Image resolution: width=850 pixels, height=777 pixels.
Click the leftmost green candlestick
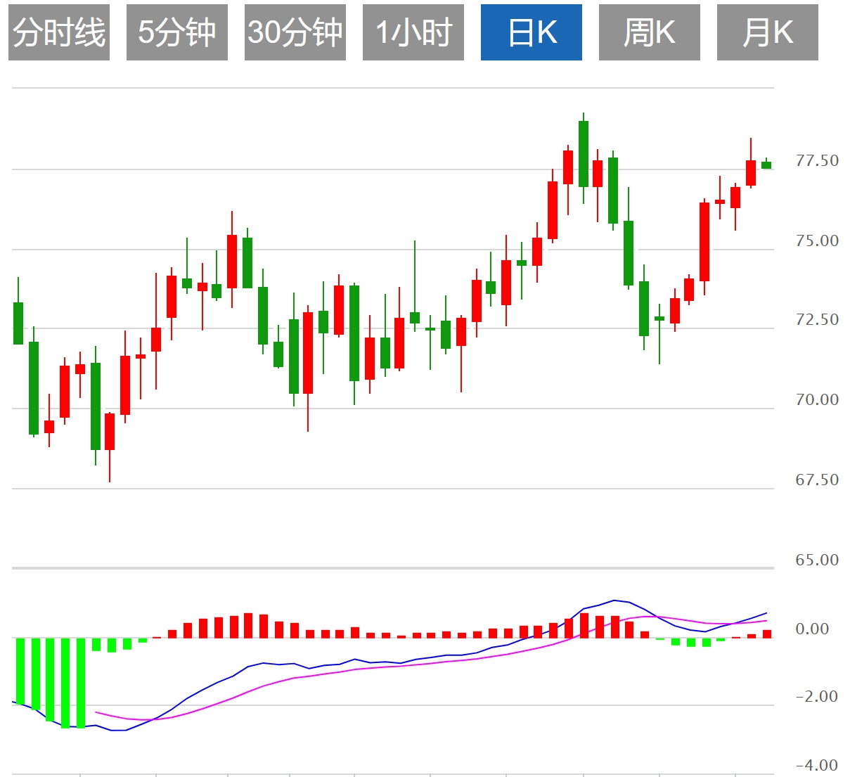tap(18, 323)
